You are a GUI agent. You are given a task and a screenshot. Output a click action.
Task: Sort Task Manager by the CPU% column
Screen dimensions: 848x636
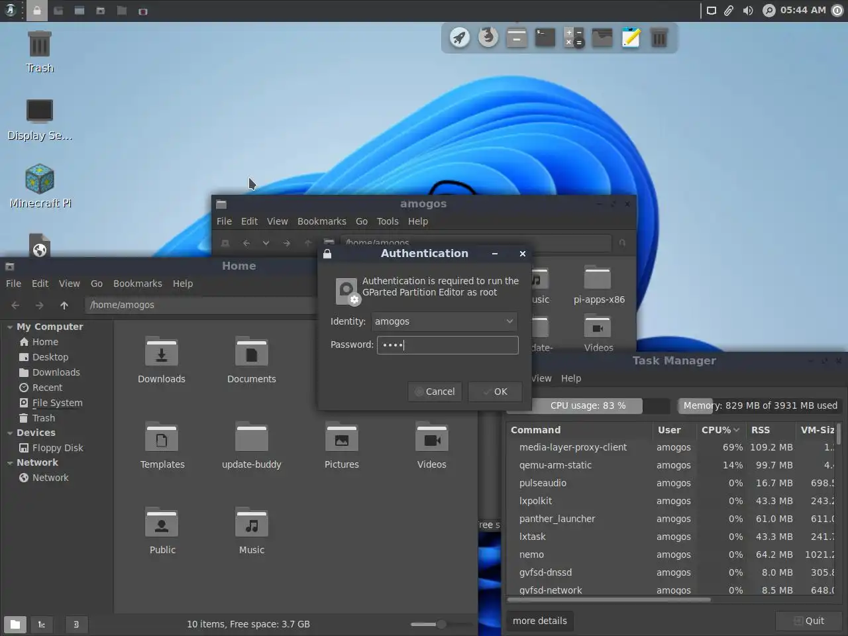pos(720,430)
